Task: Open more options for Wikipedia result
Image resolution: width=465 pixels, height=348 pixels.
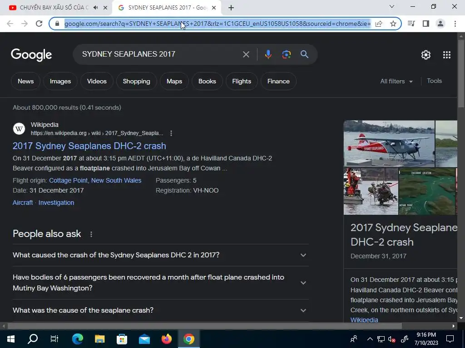Action: click(x=171, y=133)
